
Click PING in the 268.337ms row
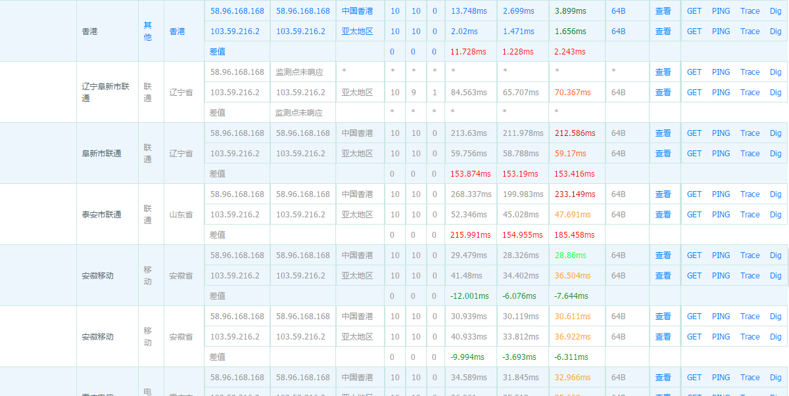721,194
